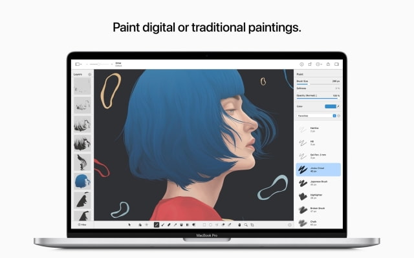
Task: Select the Color Fill bucket tool
Action: tap(181, 225)
